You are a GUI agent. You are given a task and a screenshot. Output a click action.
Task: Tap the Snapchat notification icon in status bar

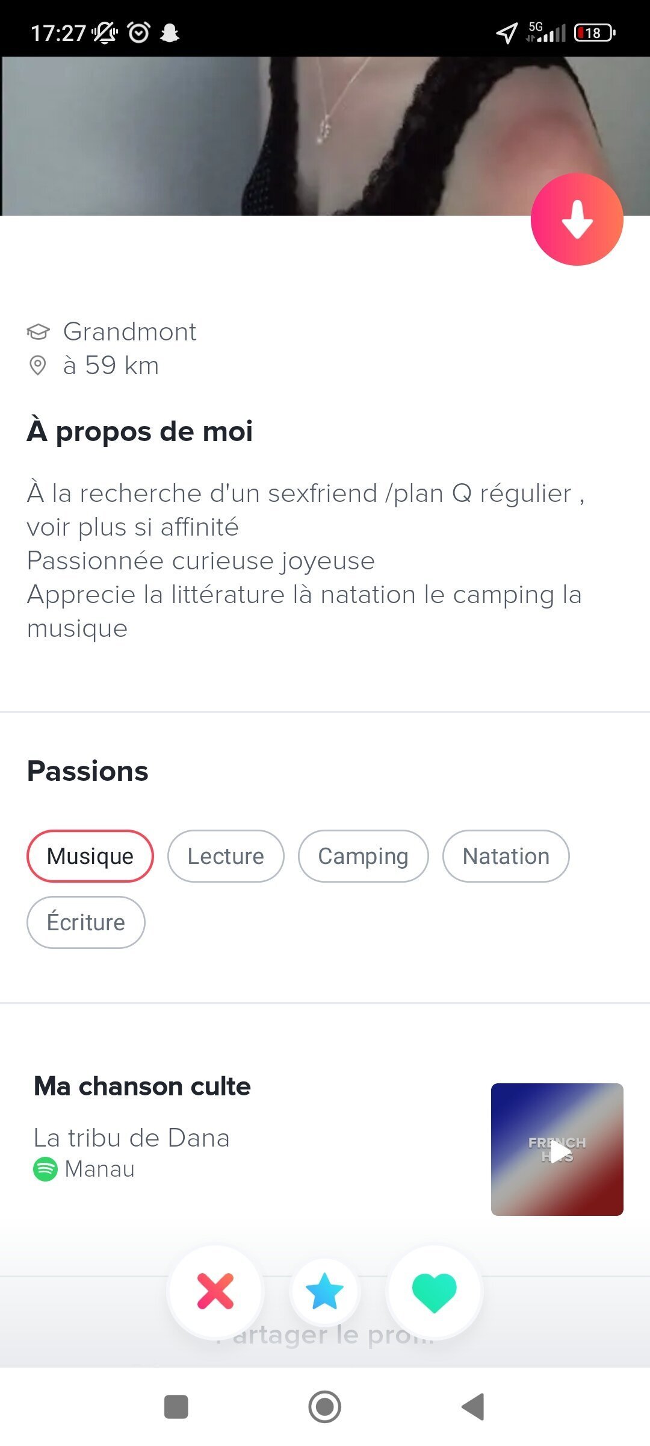[170, 33]
